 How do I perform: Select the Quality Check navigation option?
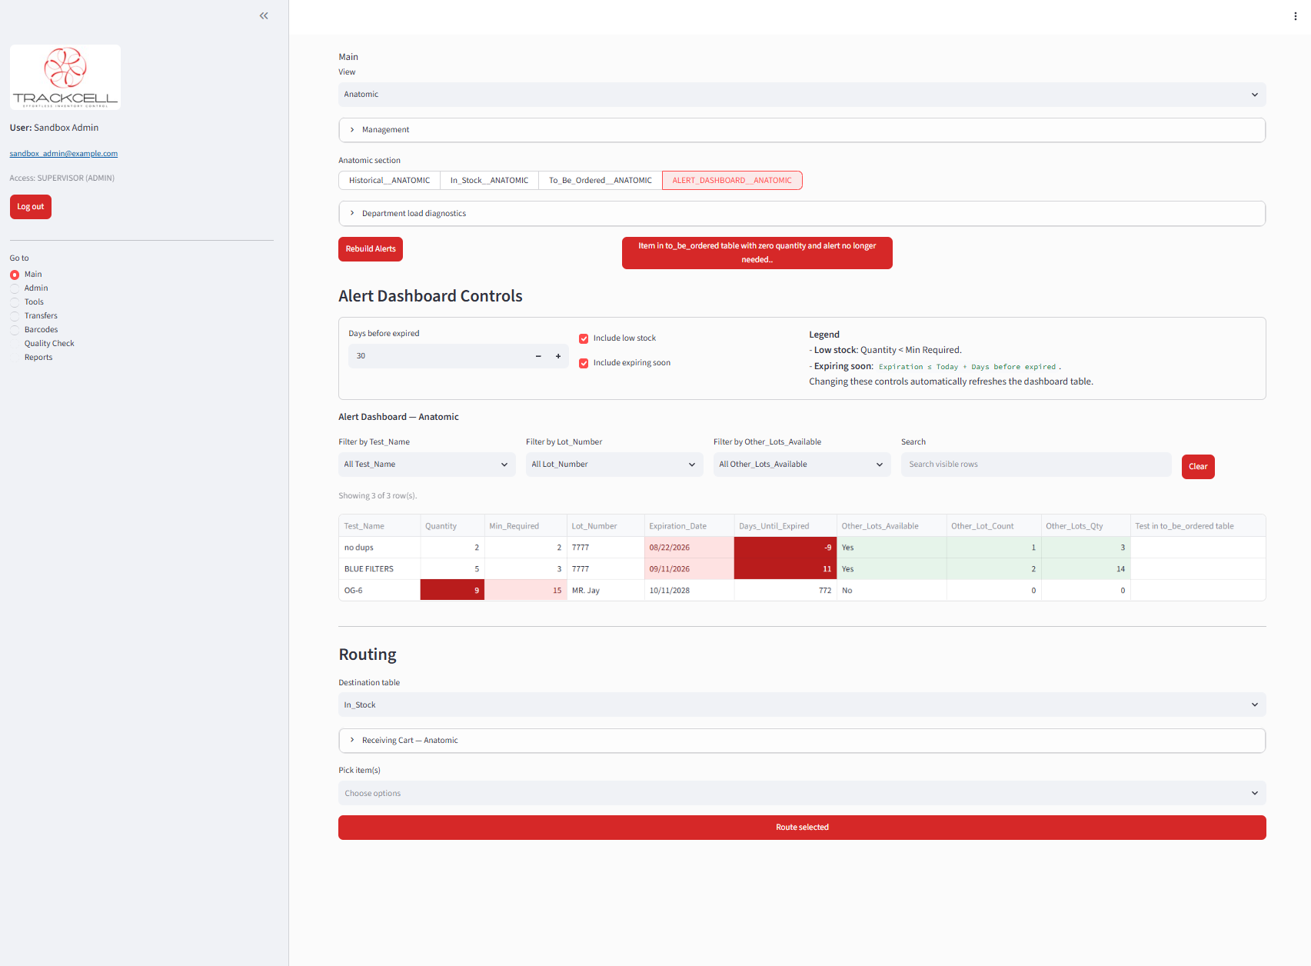(x=49, y=344)
